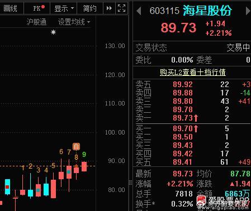The width and height of the screenshot is (251, 211).
Task: Switch to 简约 mode
Action: [x=90, y=8]
